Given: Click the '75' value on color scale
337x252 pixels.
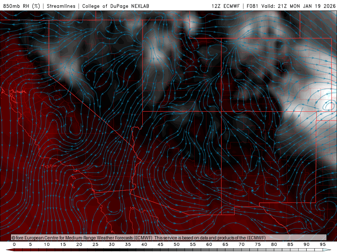Looking at the screenshot, I should (258, 244).
